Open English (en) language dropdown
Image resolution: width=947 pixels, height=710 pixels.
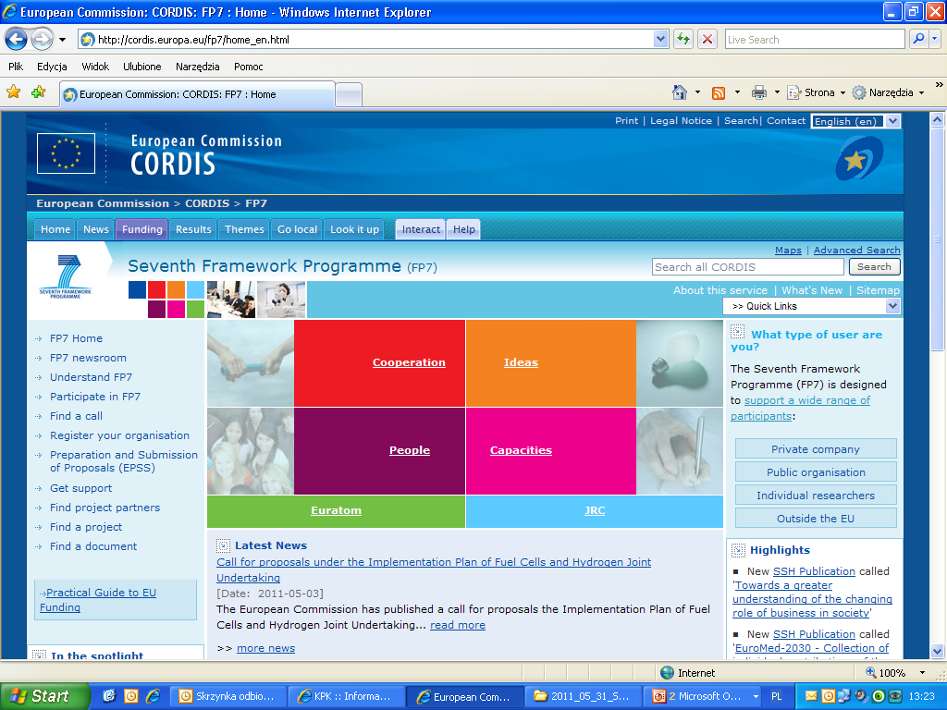[892, 121]
